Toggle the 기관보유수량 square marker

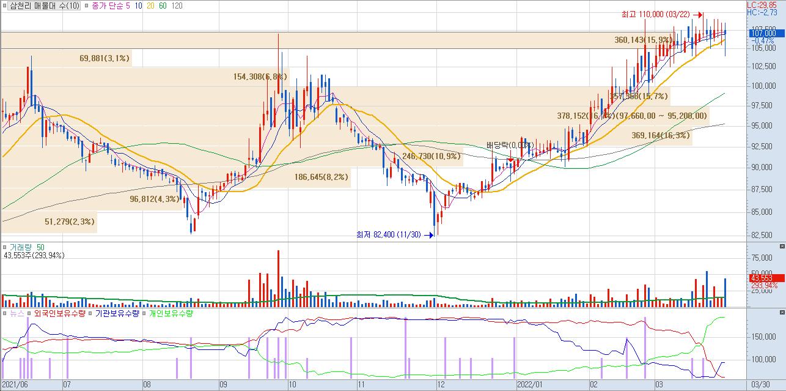89,313
